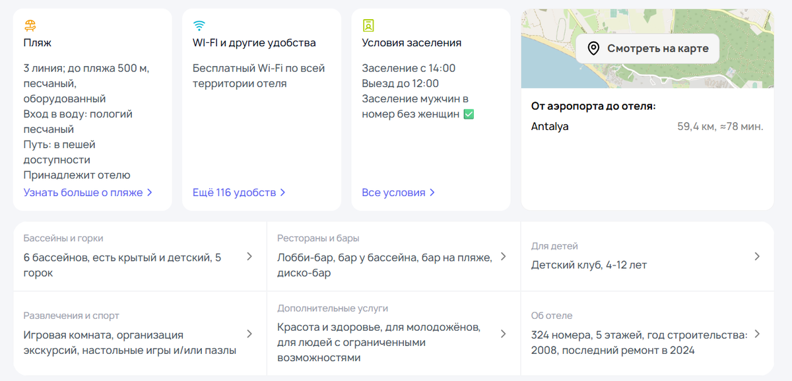Screen dimensions: 792x381
Task: Click the arrow next to 'Все условия'
Action: (432, 193)
